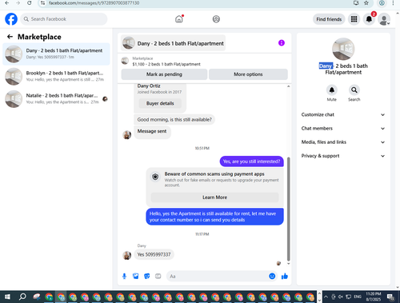Click the 'Dany Ortiz' name in the buyer card
The image size is (400, 303).
[x=149, y=86]
